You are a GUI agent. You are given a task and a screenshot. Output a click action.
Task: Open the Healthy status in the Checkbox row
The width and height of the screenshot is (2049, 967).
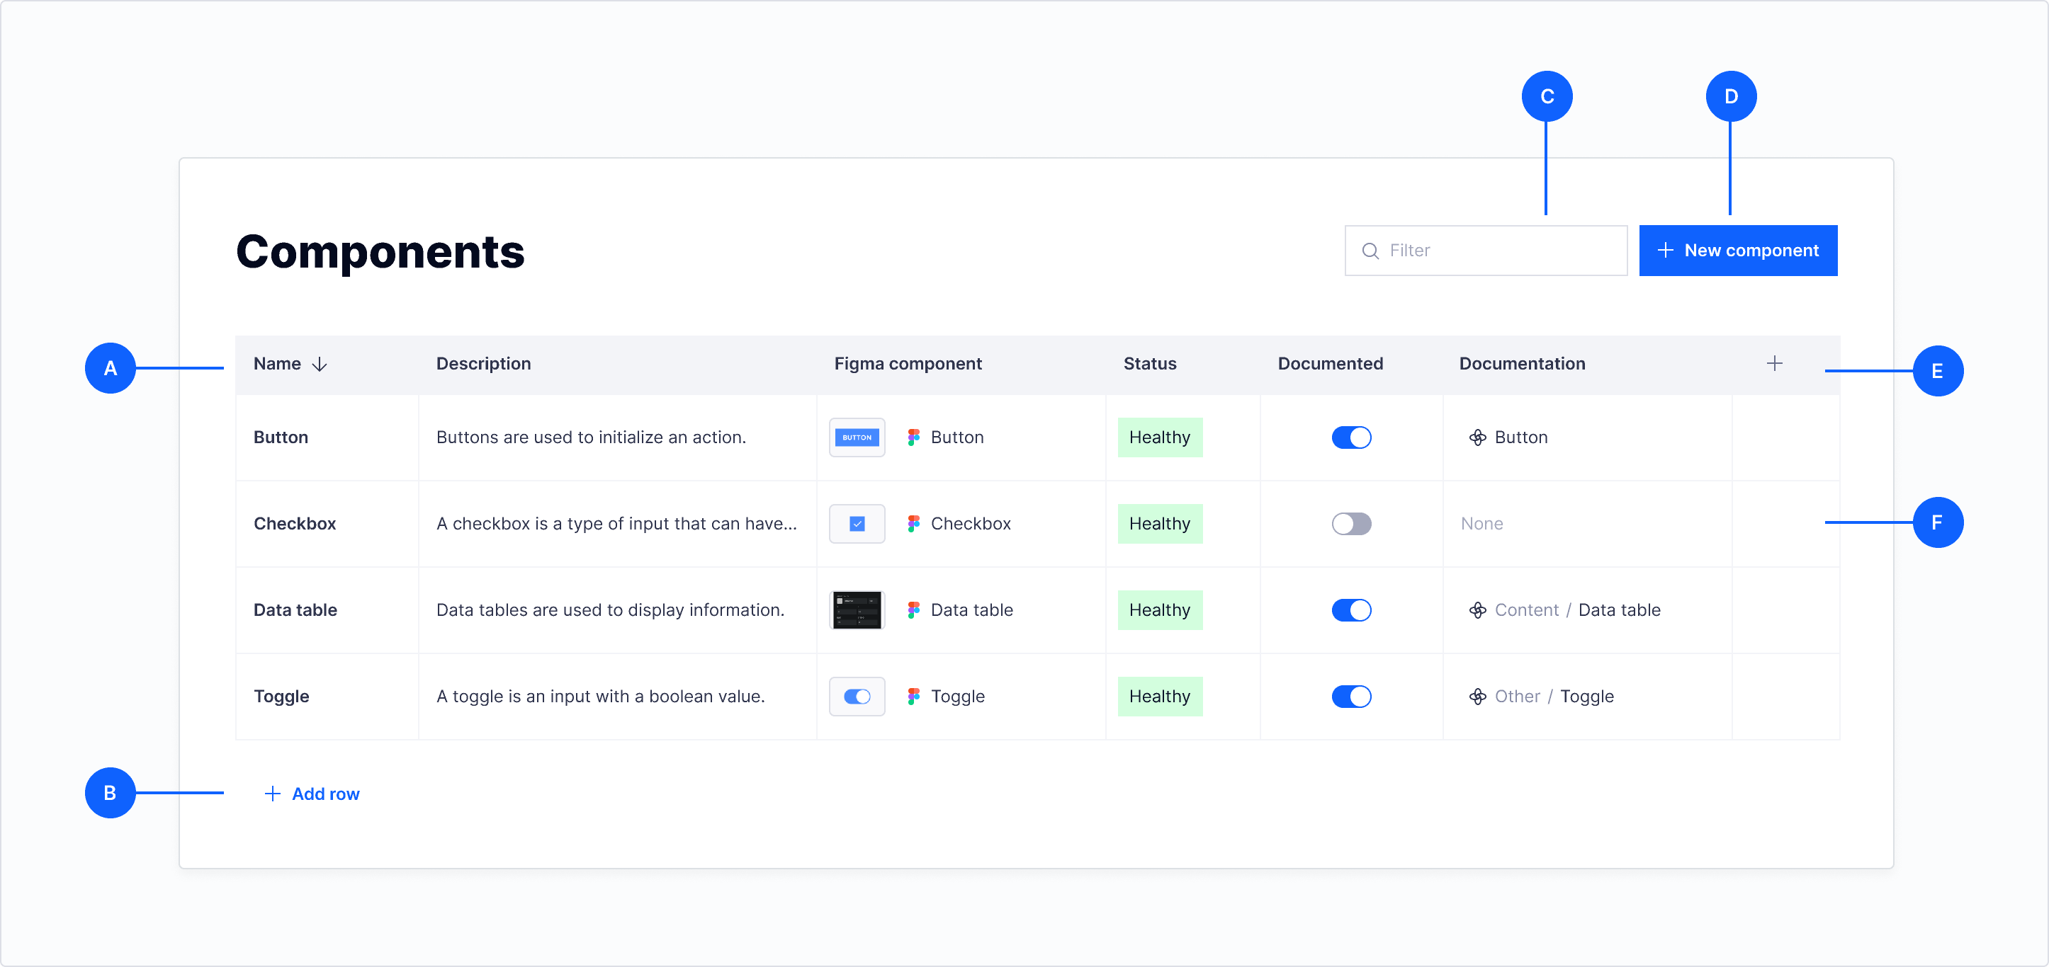point(1160,524)
